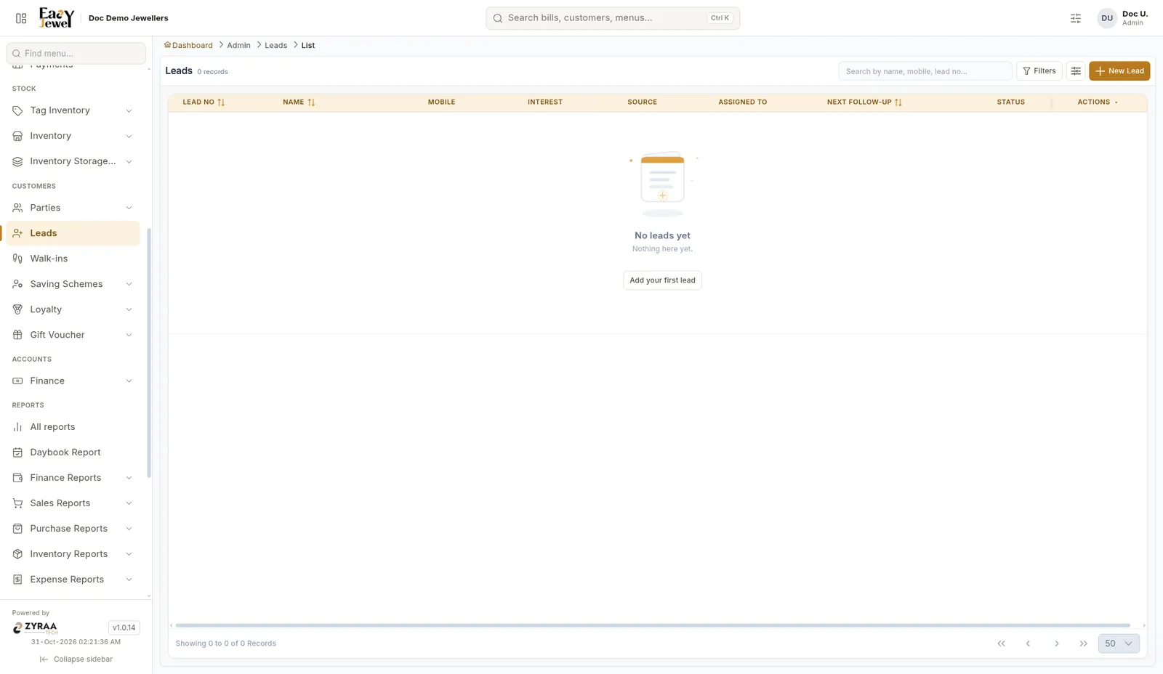Click the Inventory store icon
This screenshot has width=1163, height=674.
[17, 136]
